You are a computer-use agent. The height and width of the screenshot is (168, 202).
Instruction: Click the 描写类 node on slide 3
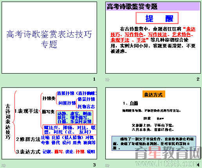point(48,112)
